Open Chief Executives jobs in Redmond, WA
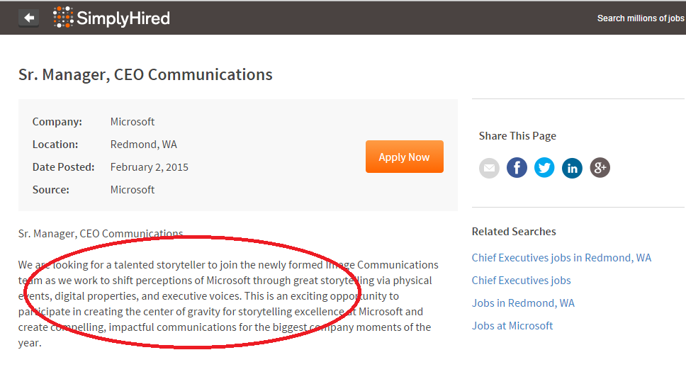Image resolution: width=686 pixels, height=367 pixels. click(x=561, y=258)
